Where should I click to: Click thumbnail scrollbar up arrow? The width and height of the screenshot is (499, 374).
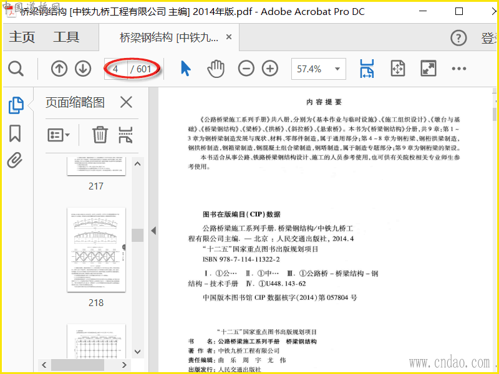[x=137, y=164]
